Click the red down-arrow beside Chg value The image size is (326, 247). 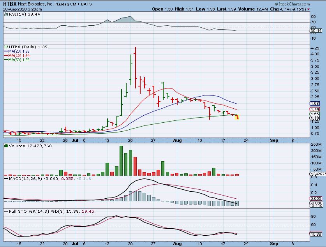308,9
